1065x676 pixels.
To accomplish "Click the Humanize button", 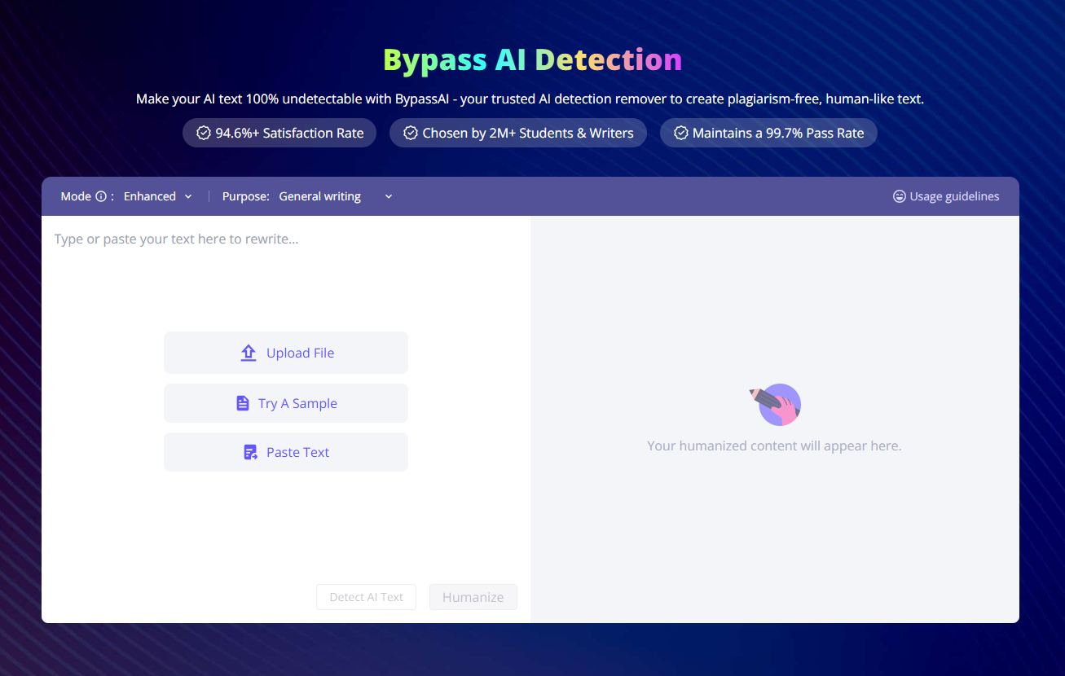I will [473, 597].
